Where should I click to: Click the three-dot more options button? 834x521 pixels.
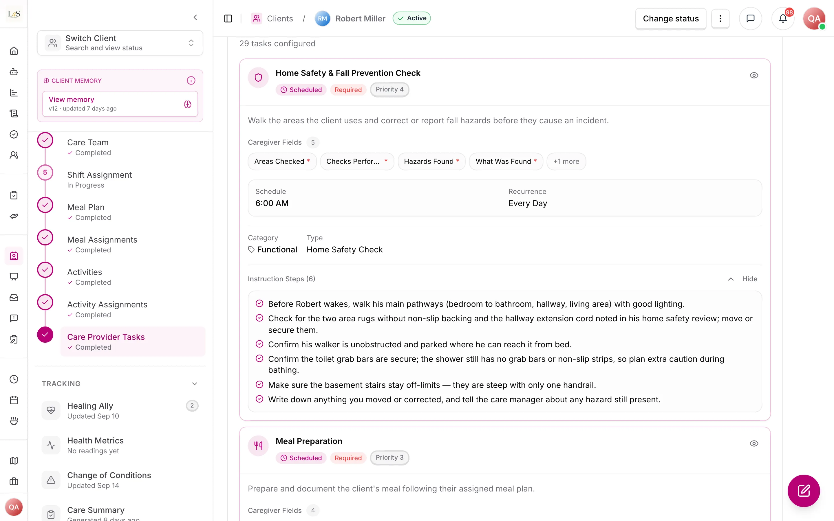pyautogui.click(x=720, y=18)
